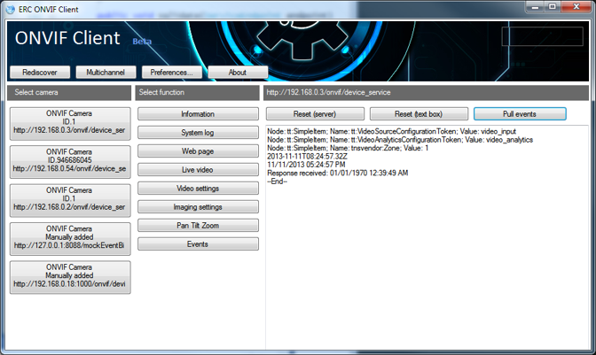Select ONVIF Camera at 192.168.0.3
Viewport: 596px width, 355px height.
click(70, 124)
